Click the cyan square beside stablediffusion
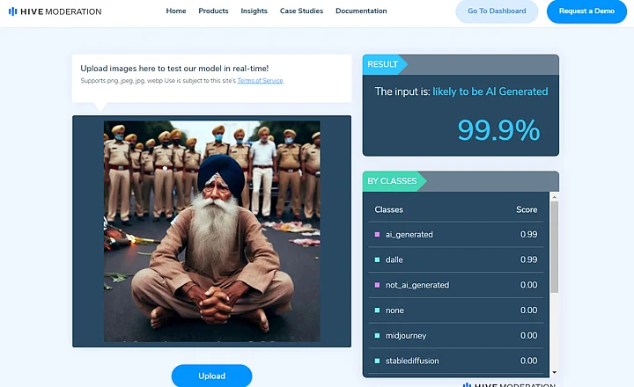This screenshot has height=387, width=634. point(377,361)
